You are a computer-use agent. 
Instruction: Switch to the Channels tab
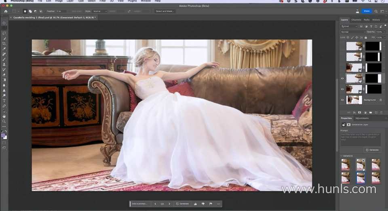click(356, 20)
